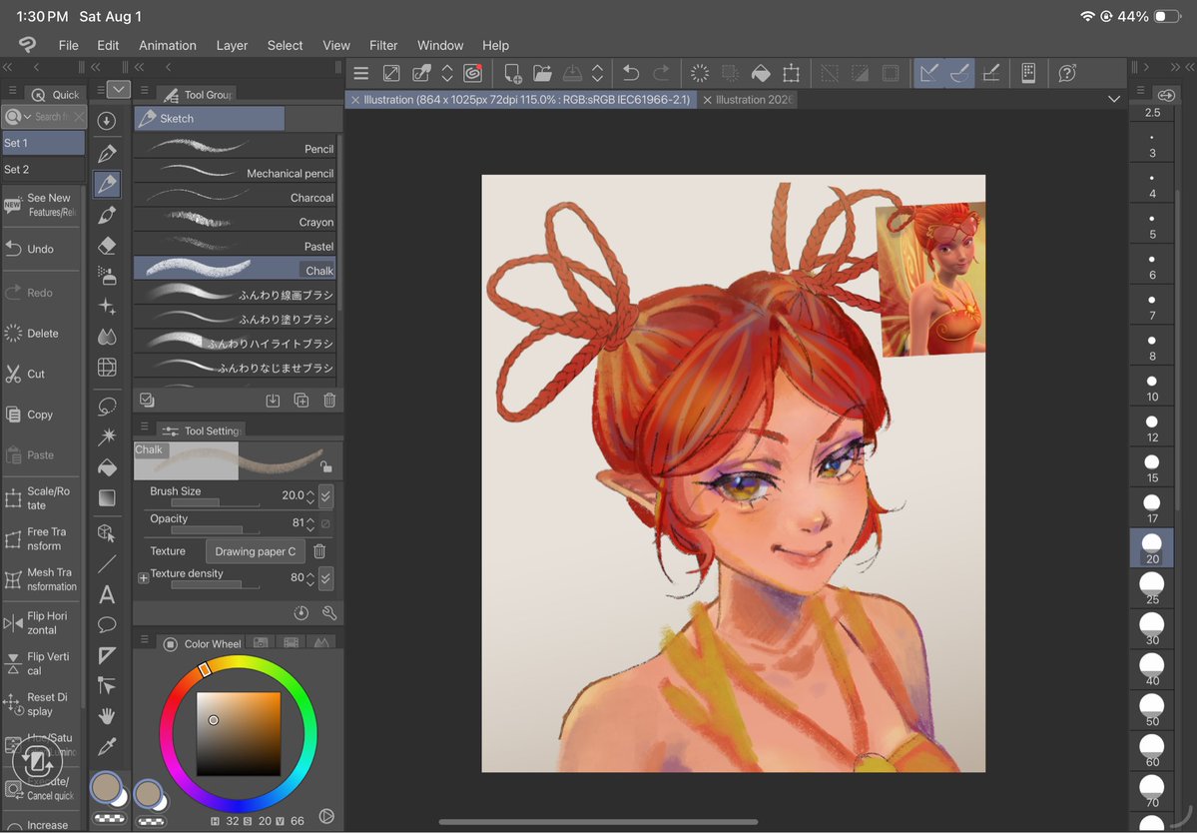
Task: Open the Animation menu
Action: coord(167,45)
